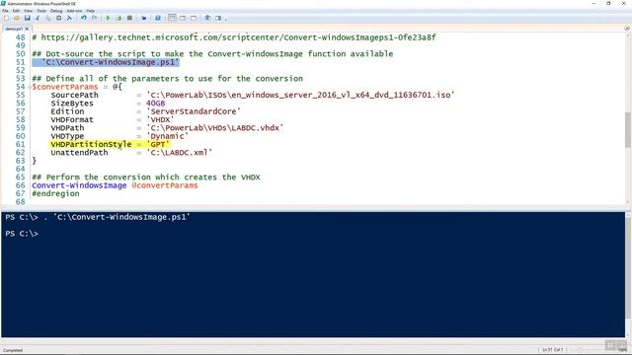
Task: Show the Command window with the toolbar icon
Action: (207, 18)
